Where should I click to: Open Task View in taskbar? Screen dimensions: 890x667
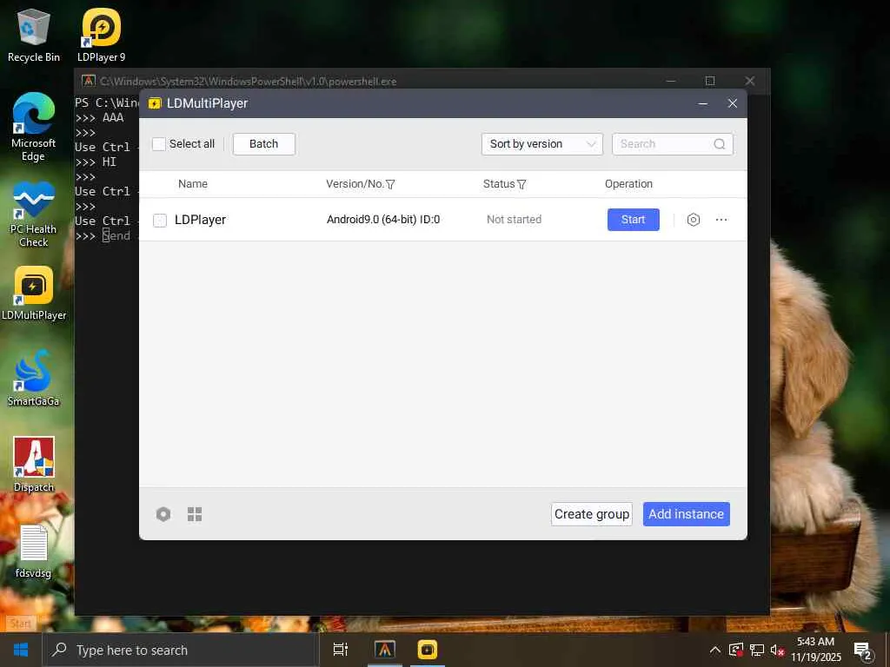pyautogui.click(x=341, y=650)
